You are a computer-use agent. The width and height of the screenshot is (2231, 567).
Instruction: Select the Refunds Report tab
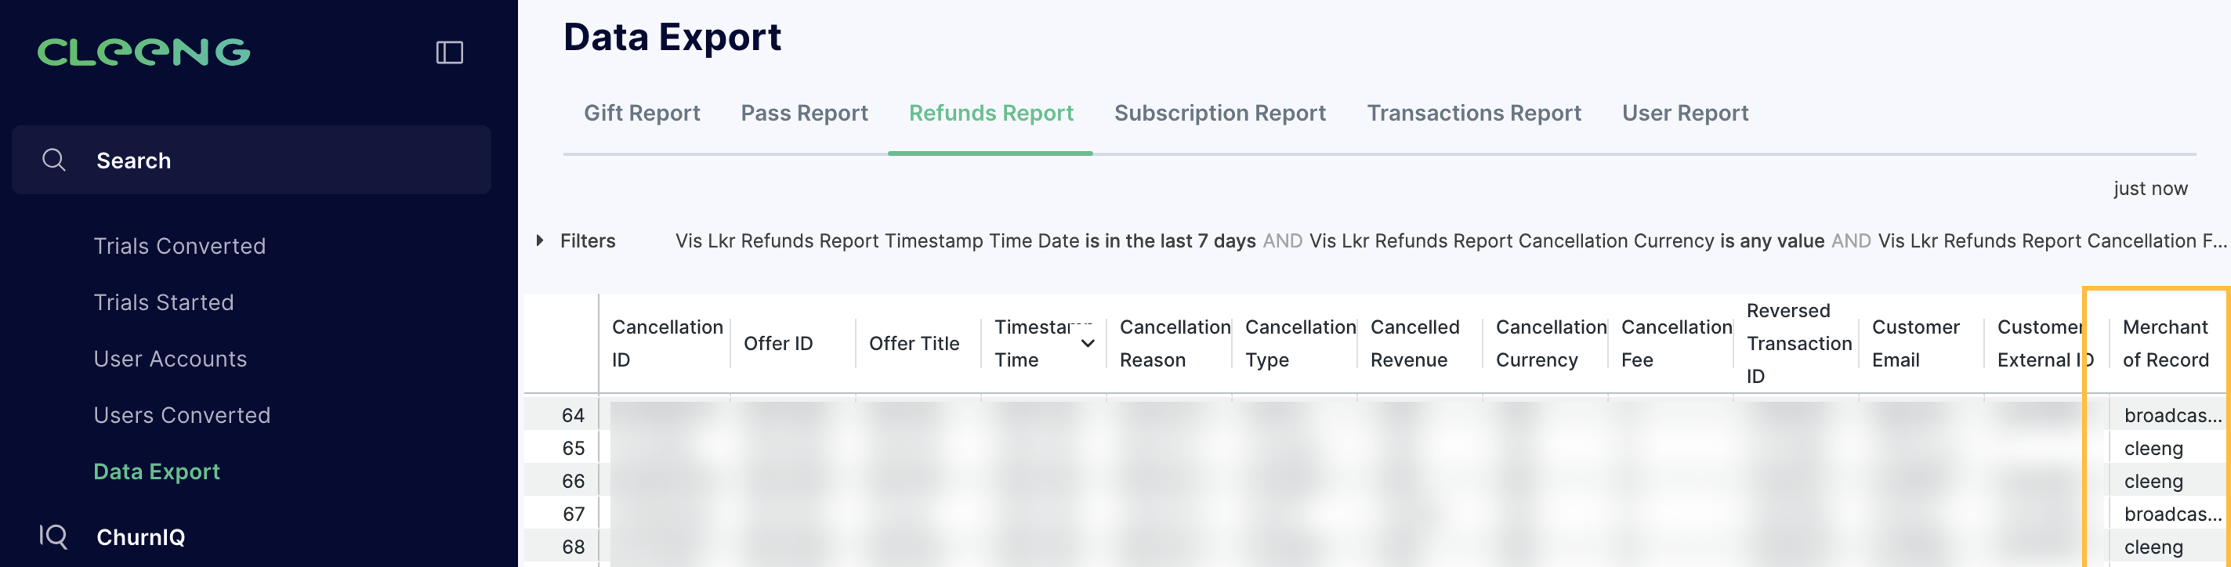[x=991, y=113]
